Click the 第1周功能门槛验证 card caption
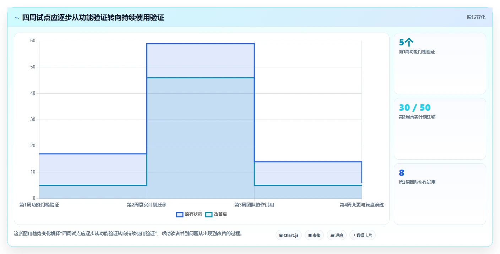 (417, 52)
